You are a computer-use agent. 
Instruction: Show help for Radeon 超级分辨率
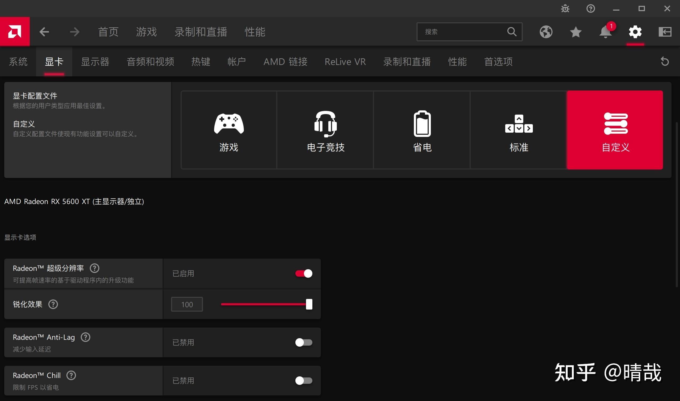coord(95,268)
